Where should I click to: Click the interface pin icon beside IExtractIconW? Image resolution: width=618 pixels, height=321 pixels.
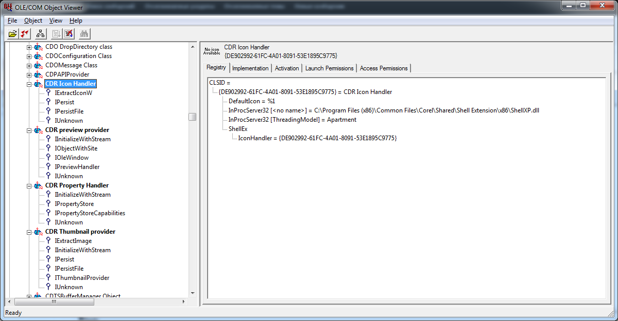pos(48,93)
